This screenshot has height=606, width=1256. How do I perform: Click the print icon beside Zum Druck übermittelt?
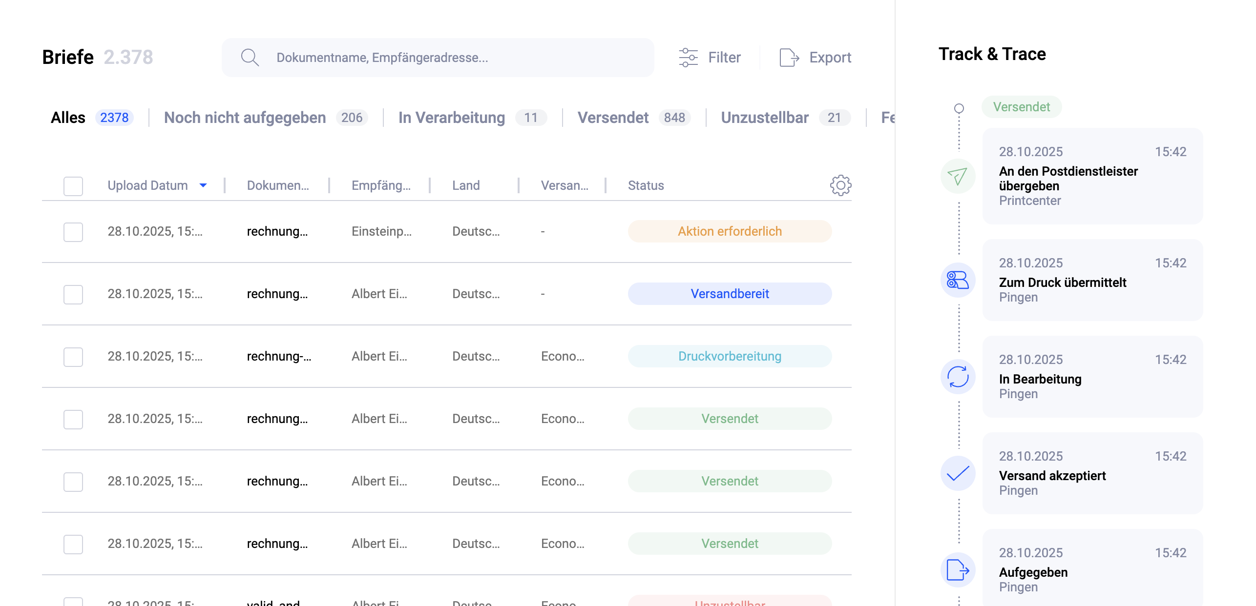pyautogui.click(x=957, y=280)
